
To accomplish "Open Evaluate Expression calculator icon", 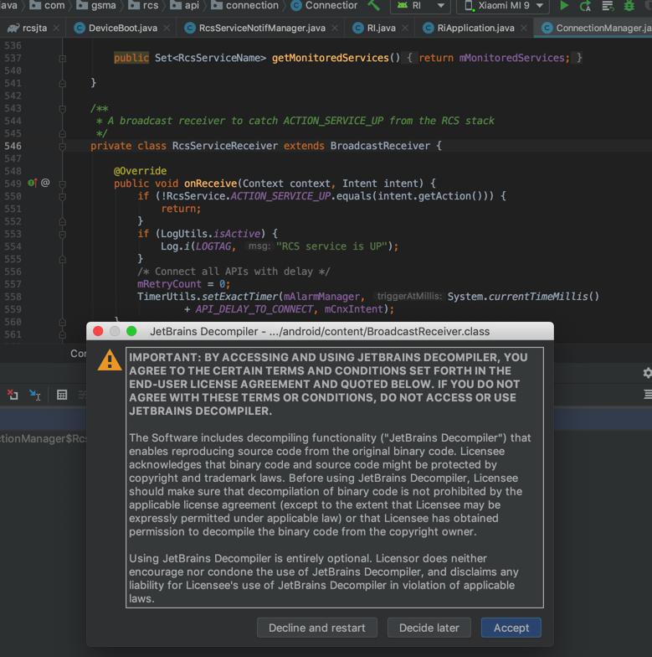I will tap(62, 394).
